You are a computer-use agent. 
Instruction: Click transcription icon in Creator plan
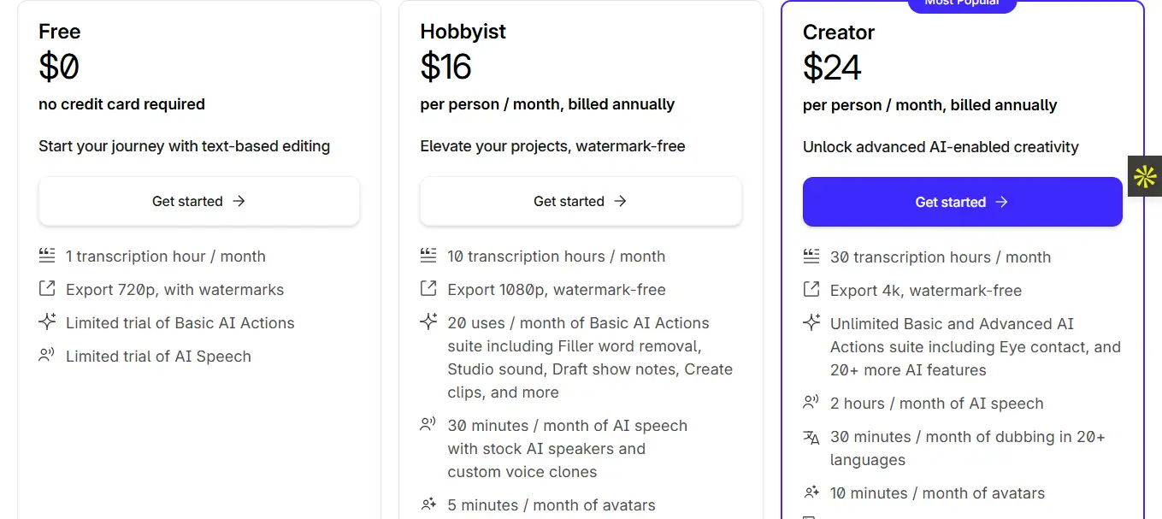811,257
